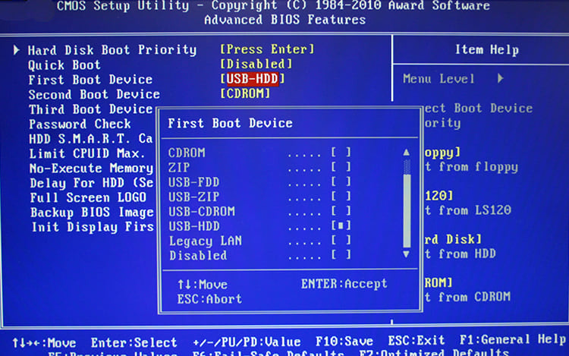Select No-Execute Memory menu item
The image size is (569, 356).
(92, 169)
